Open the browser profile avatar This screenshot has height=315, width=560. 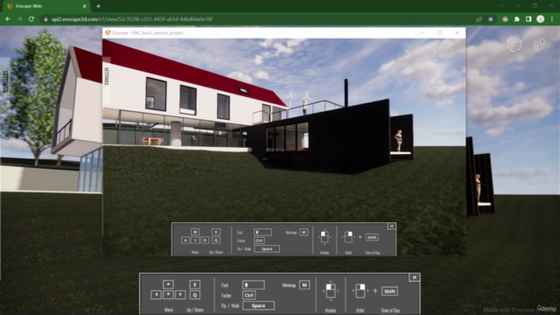(541, 19)
